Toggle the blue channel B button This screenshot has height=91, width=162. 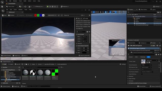[41, 15]
